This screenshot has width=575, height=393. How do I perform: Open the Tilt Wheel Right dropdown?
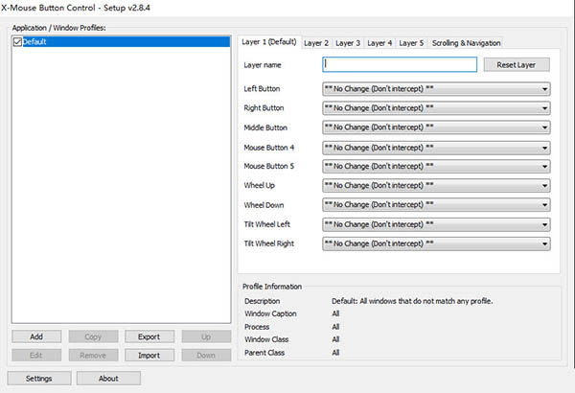pos(436,243)
